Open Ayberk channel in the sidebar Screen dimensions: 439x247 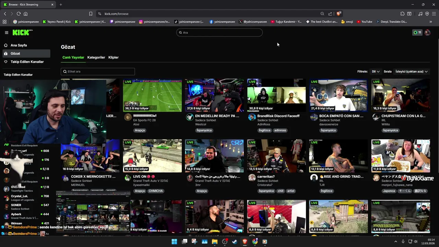[x=26, y=216]
